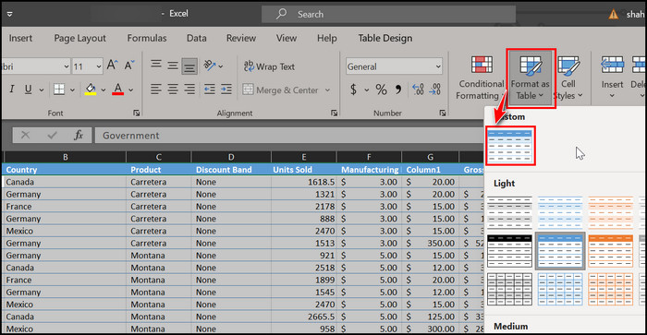
Task: Toggle Bottom Align icon
Action: [189, 66]
